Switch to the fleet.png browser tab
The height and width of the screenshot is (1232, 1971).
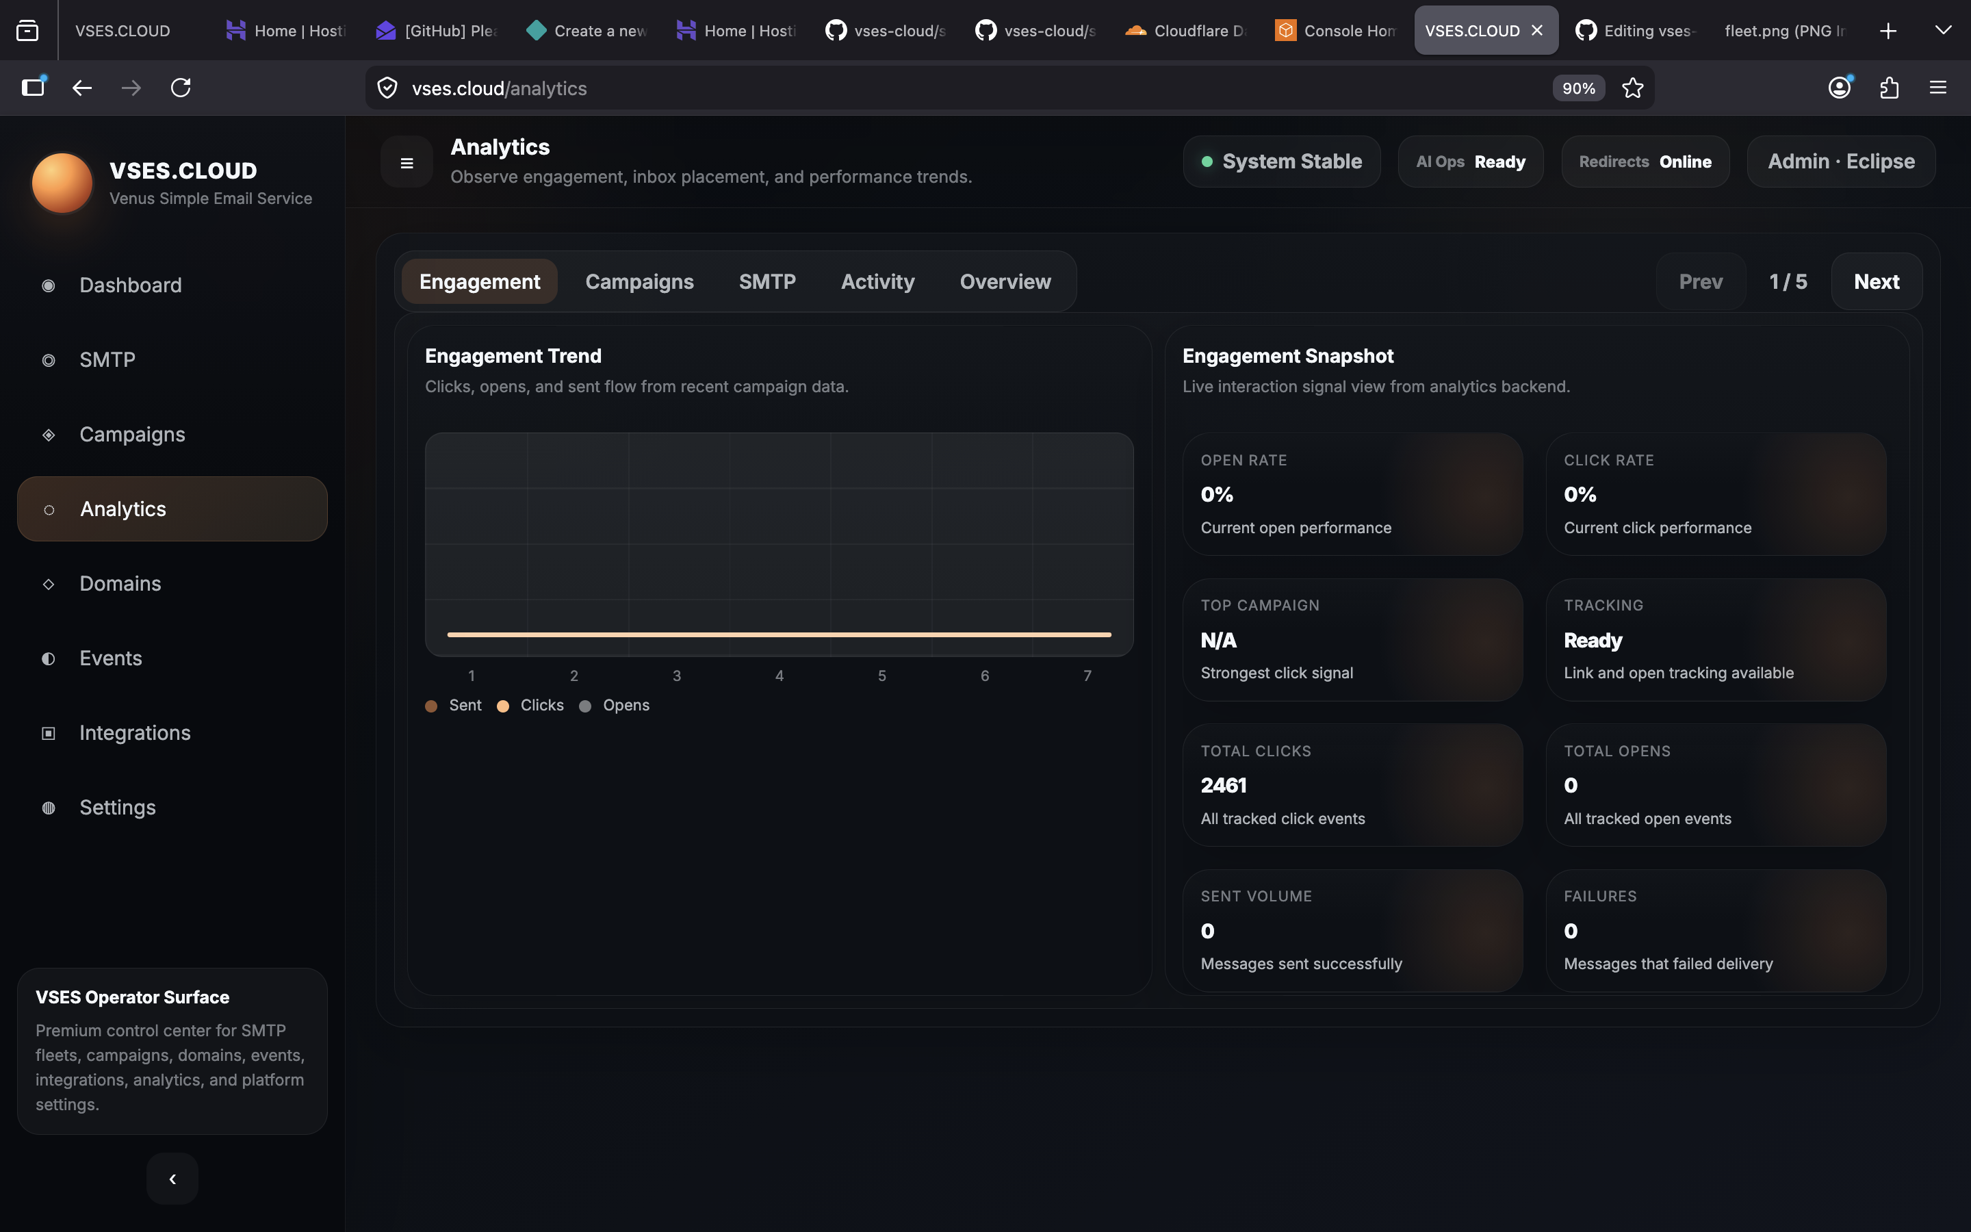pos(1784,31)
